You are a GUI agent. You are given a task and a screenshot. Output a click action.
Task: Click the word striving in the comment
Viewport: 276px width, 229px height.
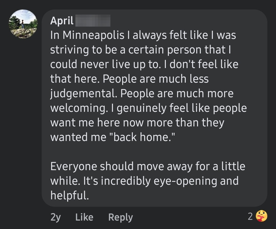(69, 50)
